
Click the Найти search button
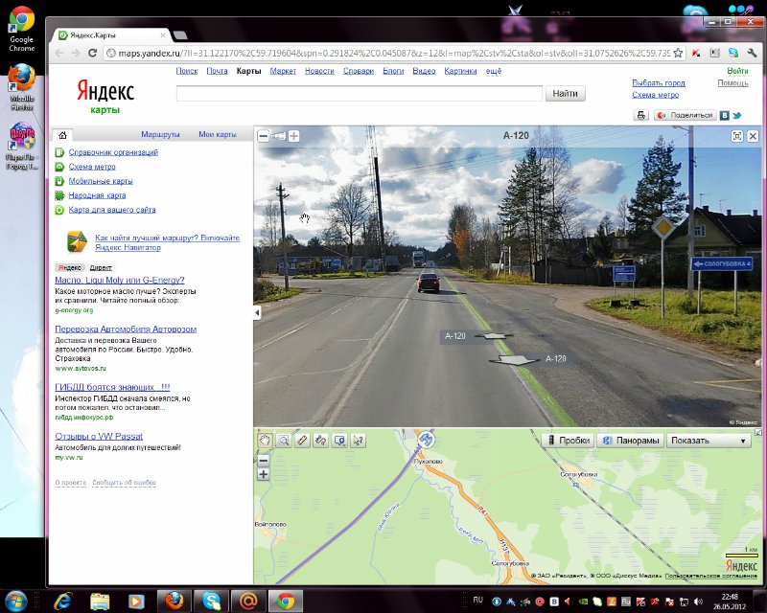[565, 93]
